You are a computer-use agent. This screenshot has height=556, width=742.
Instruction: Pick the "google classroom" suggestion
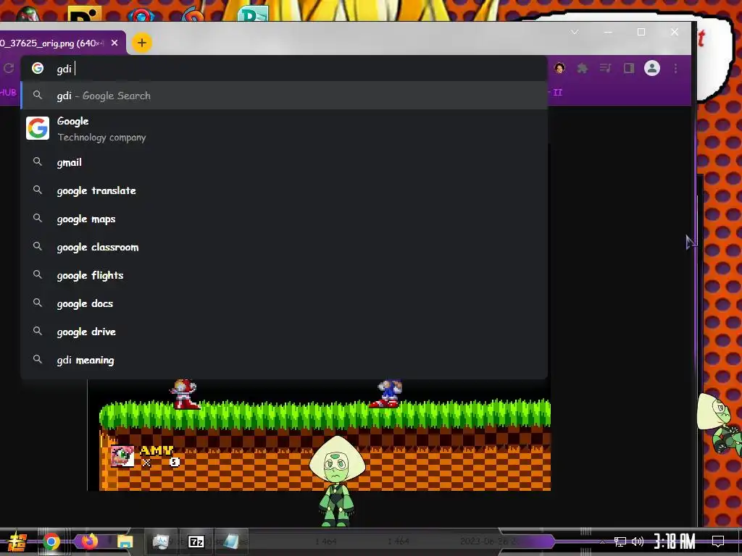[x=284, y=247]
